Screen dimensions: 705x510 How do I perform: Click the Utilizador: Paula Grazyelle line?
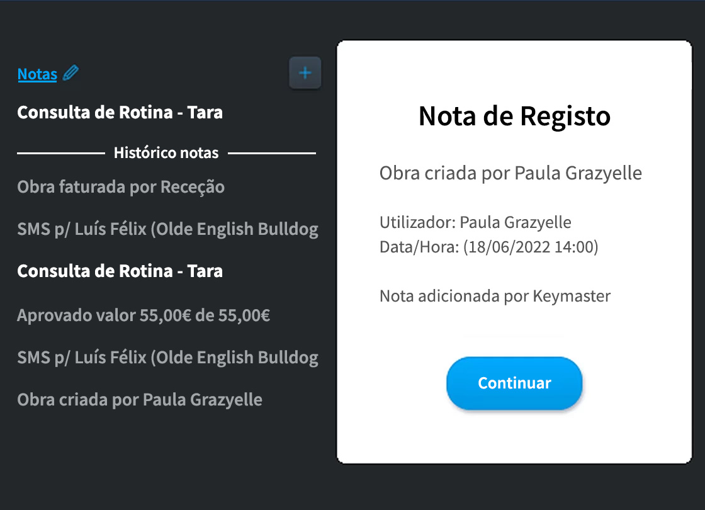[475, 222]
